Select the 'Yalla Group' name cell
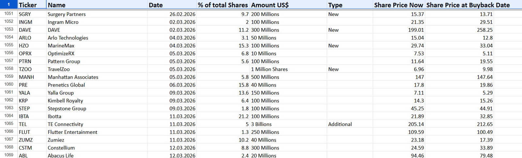The image size is (522, 158). pos(97,93)
